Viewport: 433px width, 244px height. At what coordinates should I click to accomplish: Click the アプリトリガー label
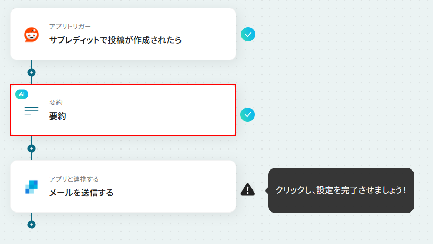coord(70,26)
